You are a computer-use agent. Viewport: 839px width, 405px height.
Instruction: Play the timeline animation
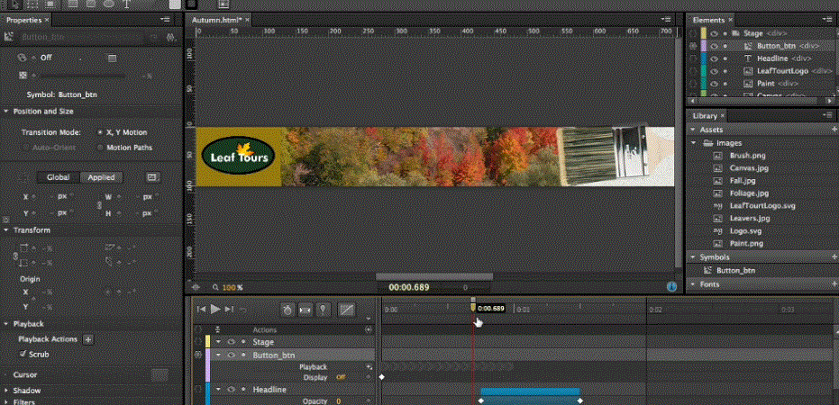pos(215,309)
